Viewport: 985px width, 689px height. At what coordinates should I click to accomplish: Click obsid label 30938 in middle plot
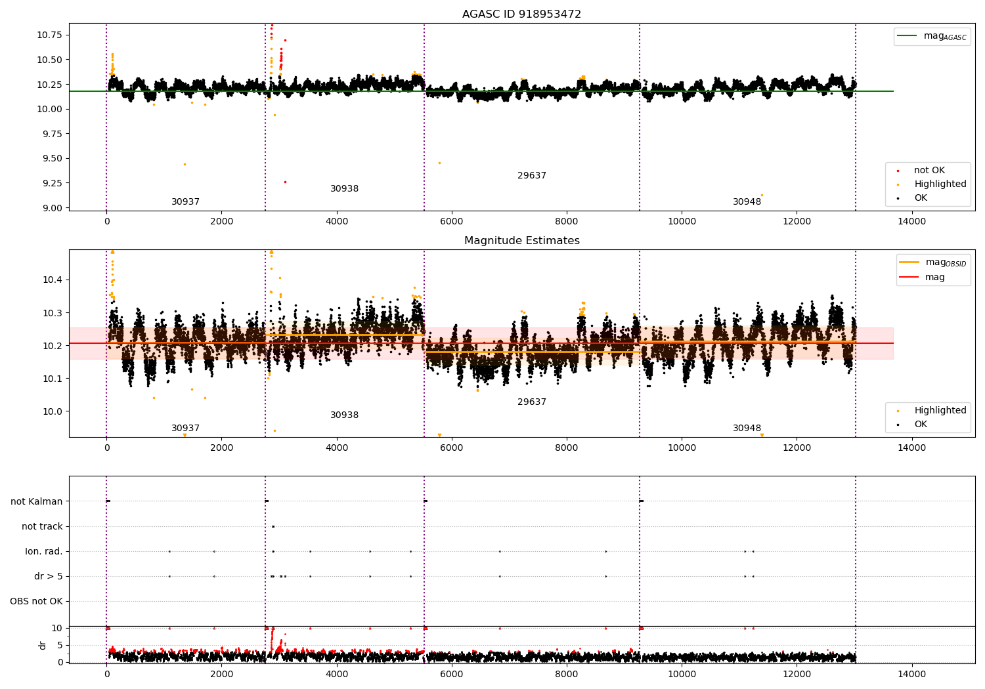[x=344, y=415]
